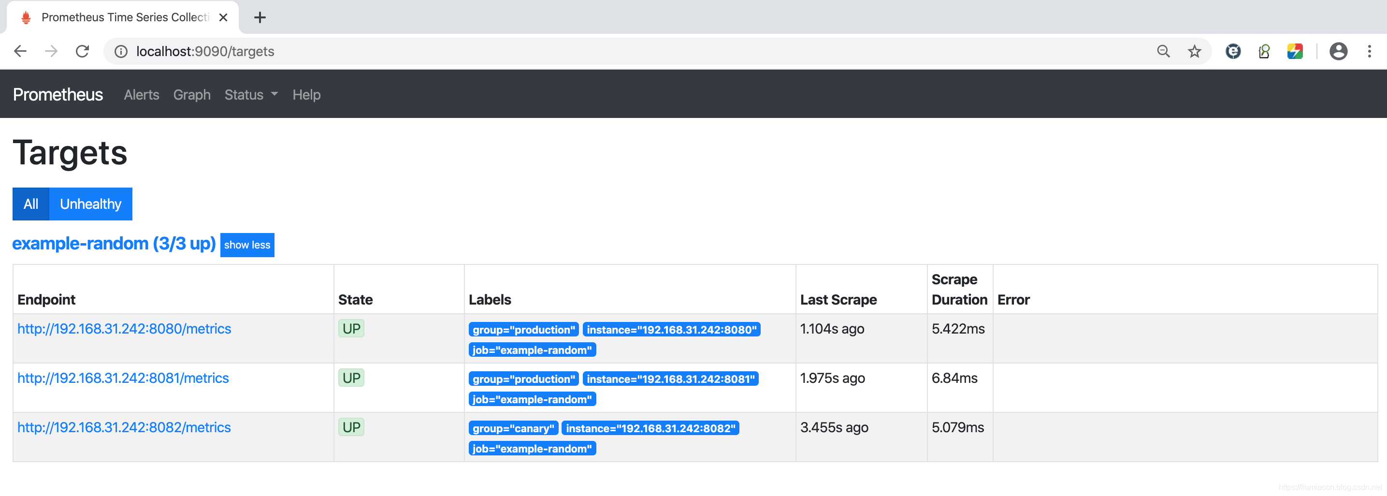
Task: Click the job="example-random" label in 8080 row
Action: (x=532, y=350)
